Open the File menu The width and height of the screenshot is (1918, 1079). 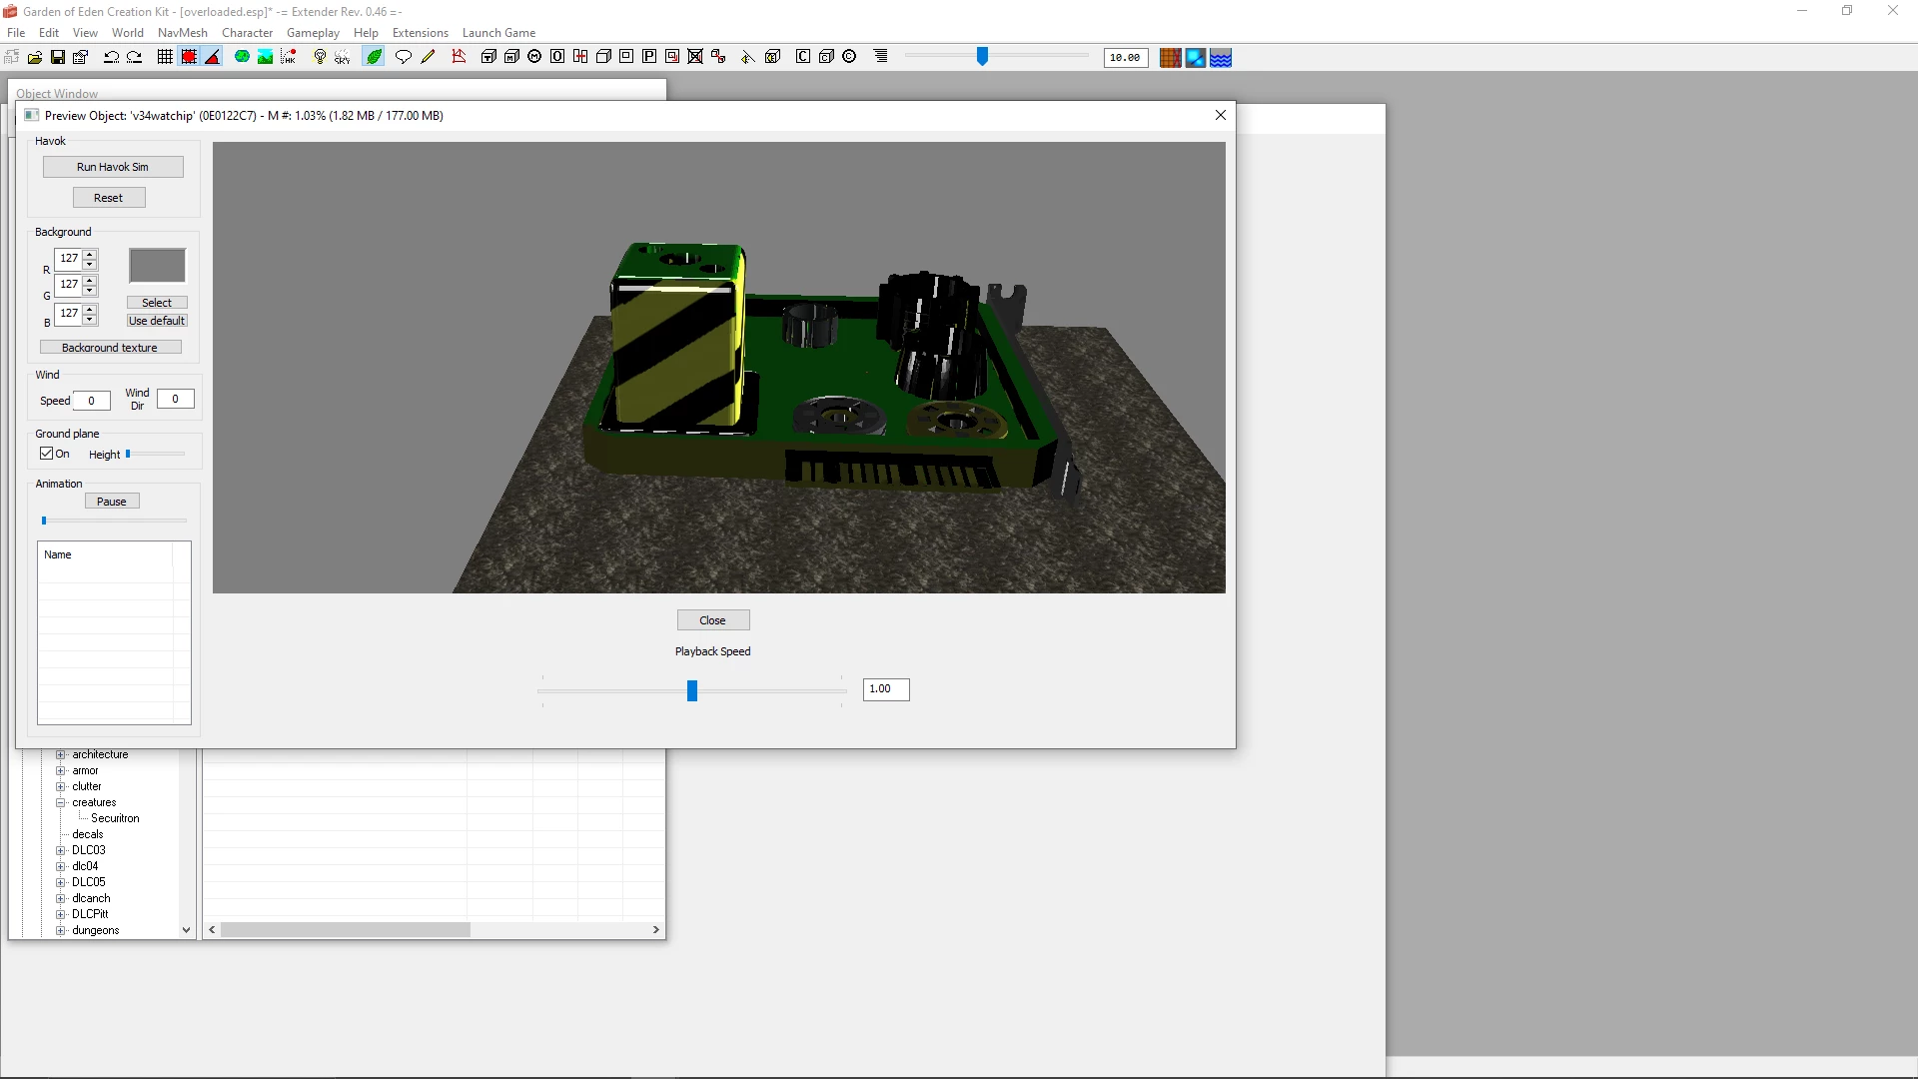(x=16, y=33)
